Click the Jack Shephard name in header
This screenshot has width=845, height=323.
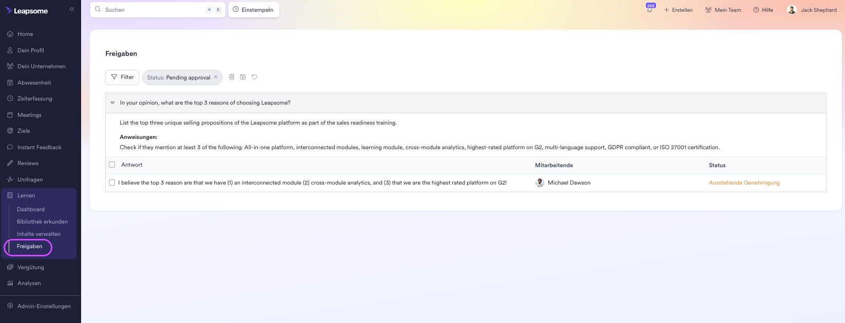tap(819, 10)
